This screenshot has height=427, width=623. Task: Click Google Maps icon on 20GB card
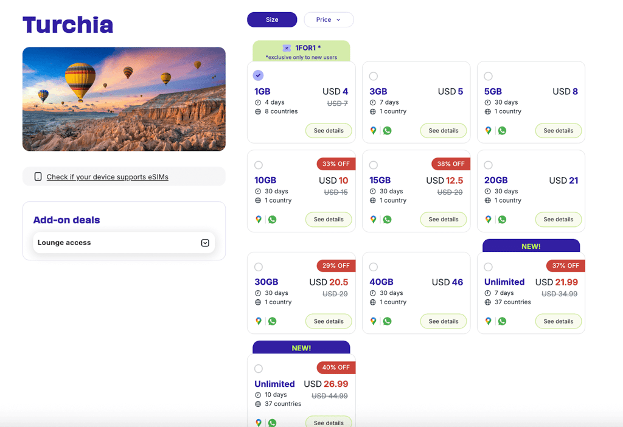488,219
